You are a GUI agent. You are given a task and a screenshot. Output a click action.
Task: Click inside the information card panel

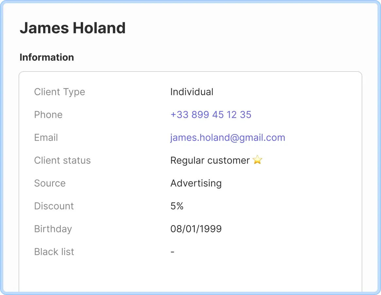click(x=190, y=274)
